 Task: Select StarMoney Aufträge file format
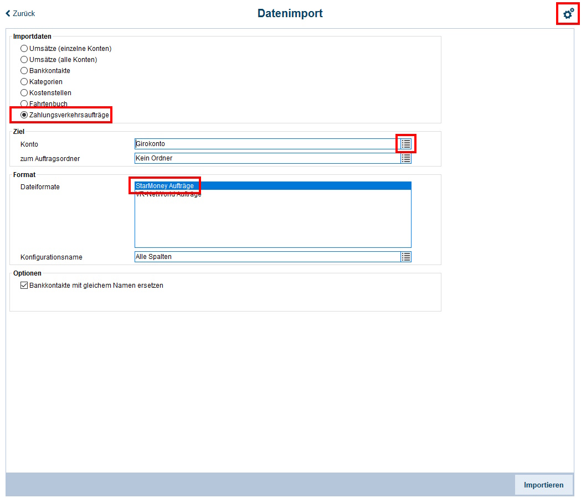click(165, 186)
